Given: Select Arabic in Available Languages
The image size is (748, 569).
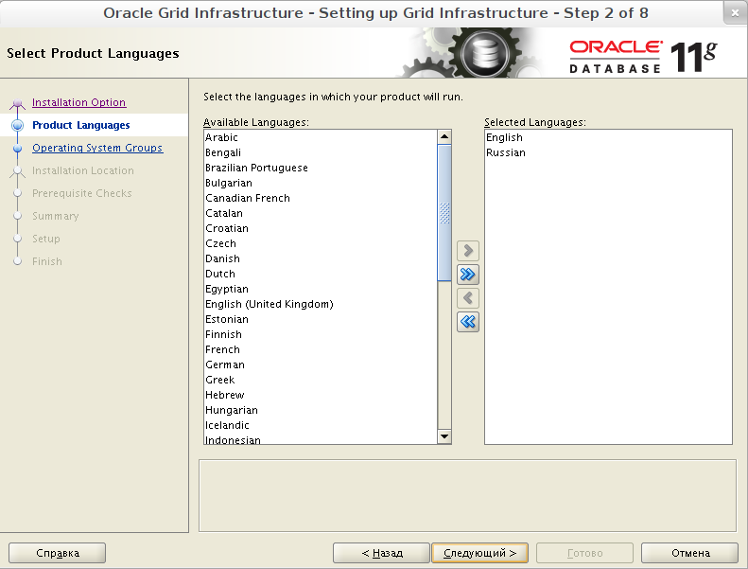Looking at the screenshot, I should tap(320, 137).
